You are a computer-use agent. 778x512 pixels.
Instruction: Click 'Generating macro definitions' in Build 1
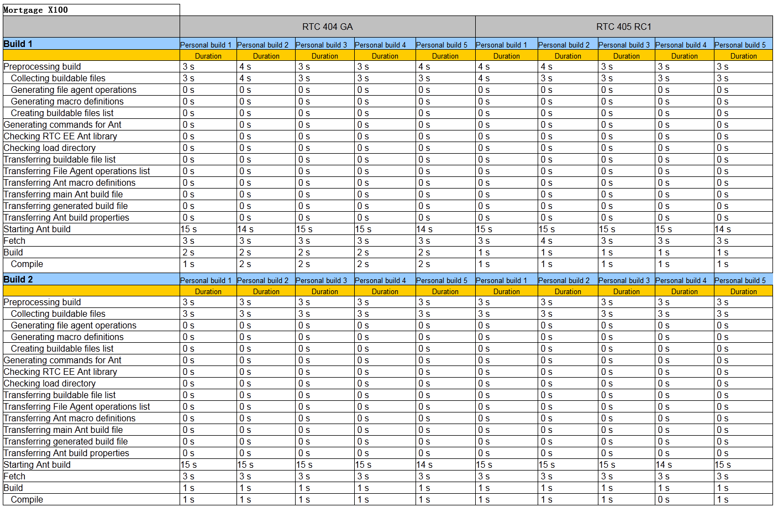(x=67, y=101)
